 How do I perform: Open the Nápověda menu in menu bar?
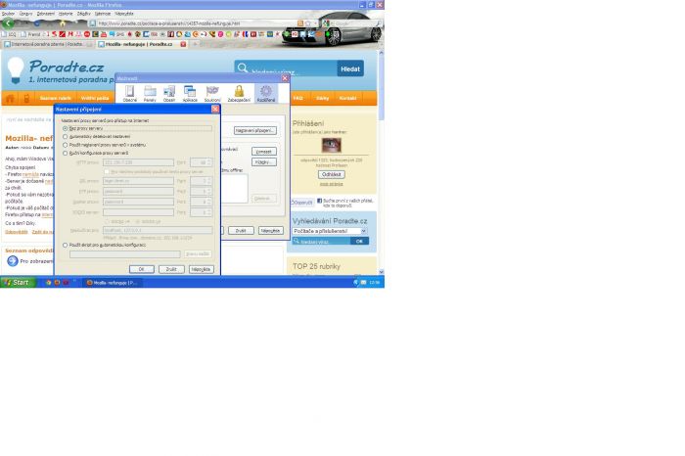pos(124,14)
